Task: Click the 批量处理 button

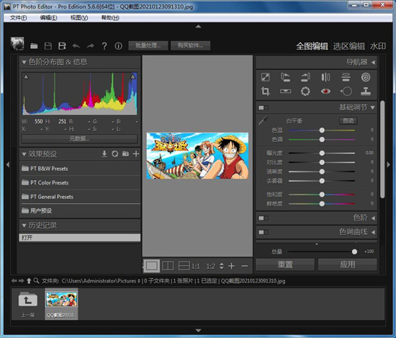Action: tap(148, 45)
